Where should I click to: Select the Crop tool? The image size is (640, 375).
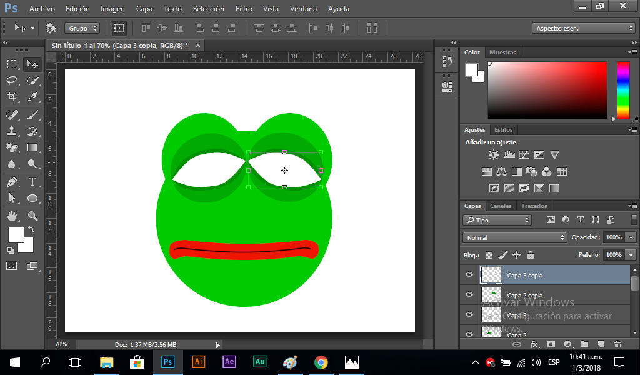point(12,97)
